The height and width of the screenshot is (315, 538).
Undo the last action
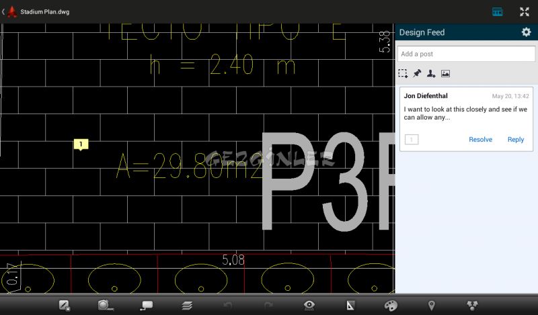pos(228,305)
